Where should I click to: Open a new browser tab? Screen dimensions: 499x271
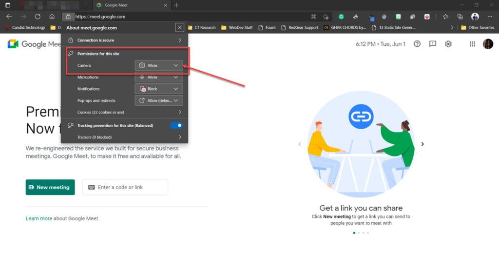coord(176,5)
